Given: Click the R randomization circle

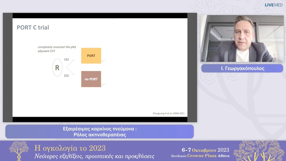Looking at the screenshot, I should (56, 68).
